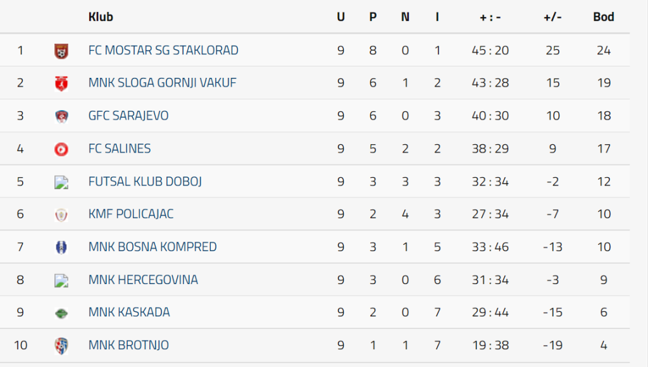Click the FC Salines red circular logo
This screenshot has height=367, width=648.
coord(61,149)
